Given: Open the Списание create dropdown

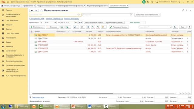Looking at the screenshot, I should coord(53,27).
